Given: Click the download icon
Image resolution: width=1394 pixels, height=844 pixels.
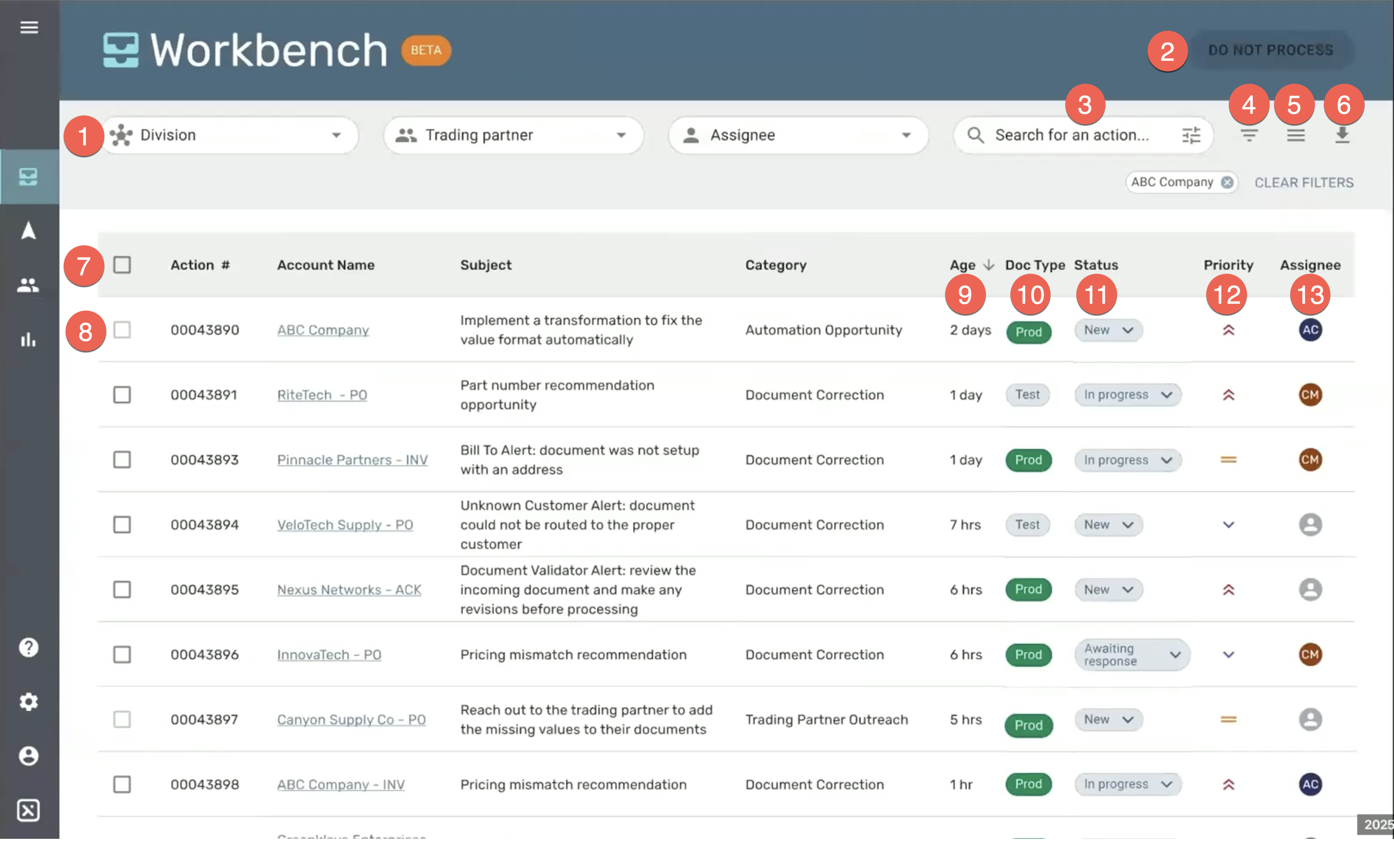Looking at the screenshot, I should [x=1342, y=135].
